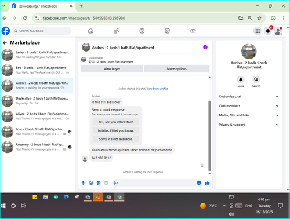Attach a photo with the image icon
The width and height of the screenshot is (290, 219).
click(x=90, y=183)
